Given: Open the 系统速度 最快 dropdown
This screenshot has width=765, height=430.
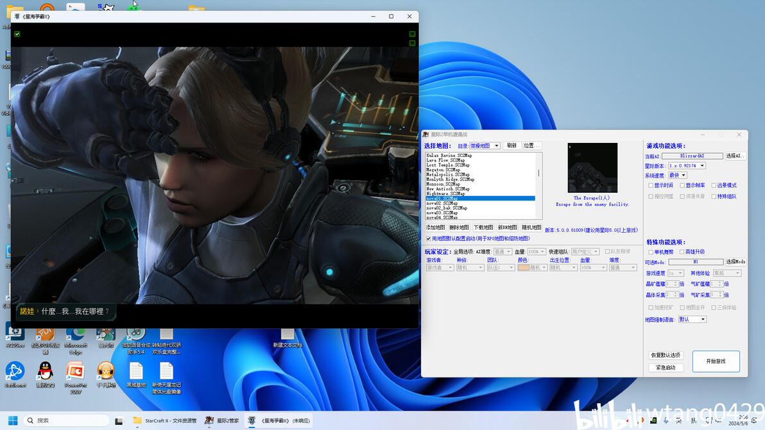Looking at the screenshot, I should (x=678, y=176).
